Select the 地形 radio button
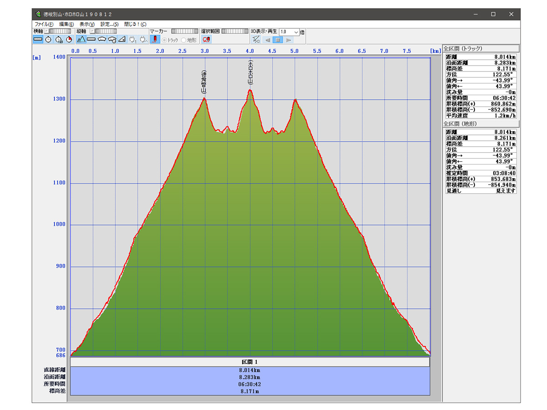 tap(184, 40)
